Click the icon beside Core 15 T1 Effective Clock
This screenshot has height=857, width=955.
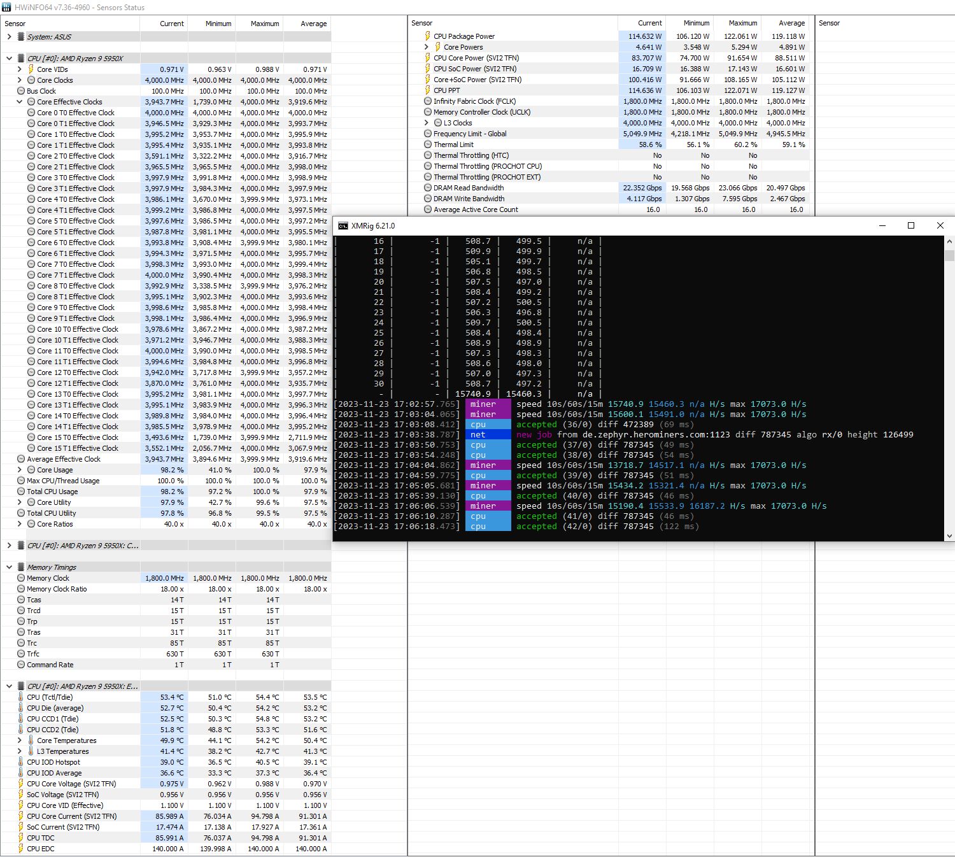(x=31, y=448)
